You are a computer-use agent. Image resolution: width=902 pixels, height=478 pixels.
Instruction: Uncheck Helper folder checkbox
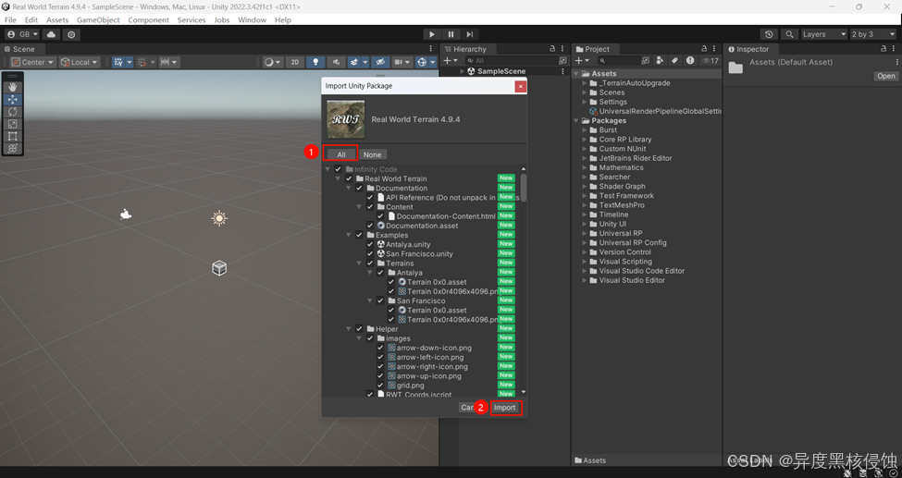coord(359,329)
